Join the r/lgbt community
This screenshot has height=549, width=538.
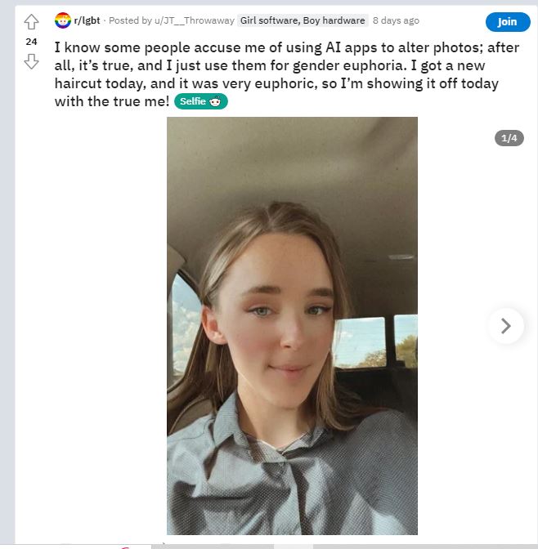507,22
